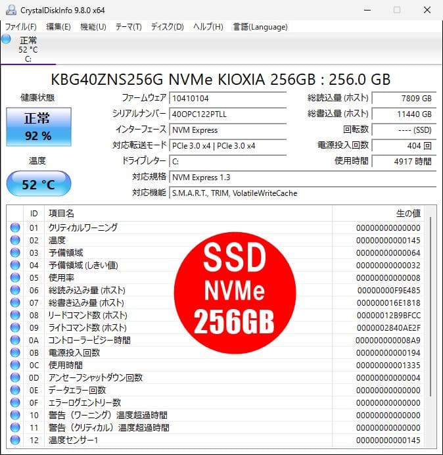This screenshot has width=443, height=455.
Task: Click raw value 00000000F9E485
Action: (x=388, y=290)
